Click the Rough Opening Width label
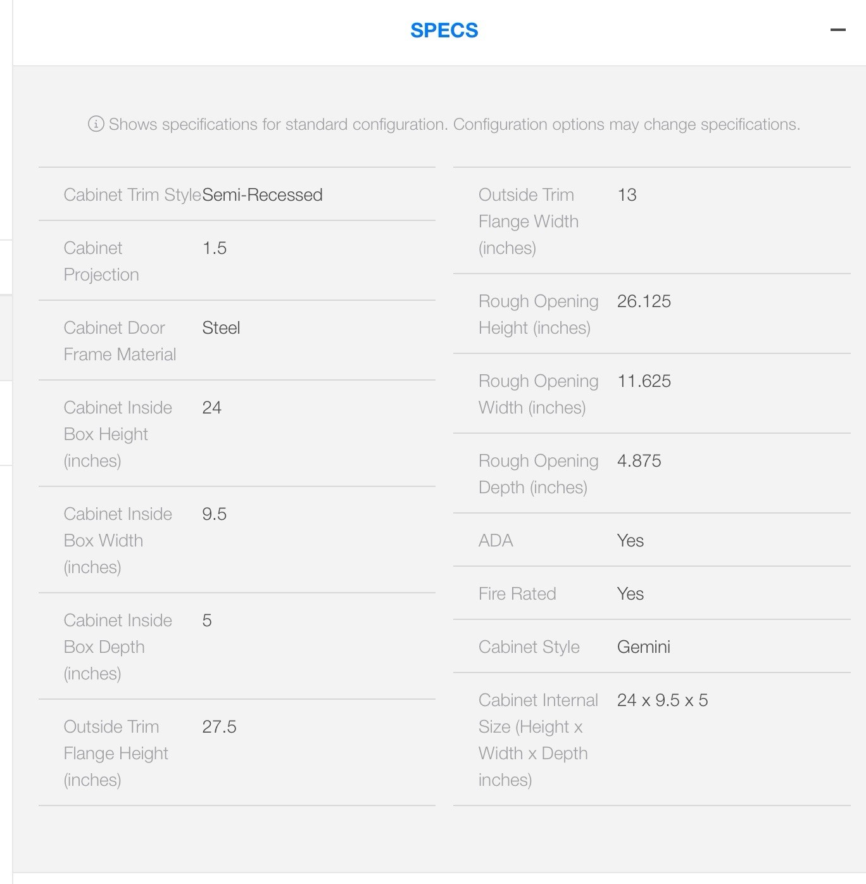 tap(538, 394)
